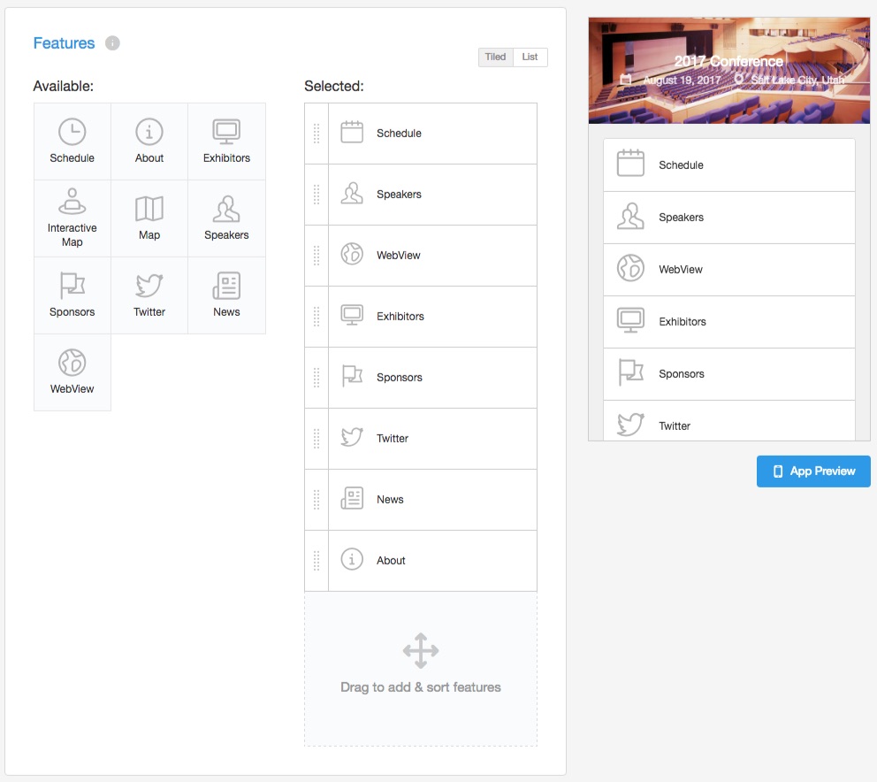The height and width of the screenshot is (782, 877).
Task: Click the Drag to add & sort features dropzone
Action: [x=421, y=669]
